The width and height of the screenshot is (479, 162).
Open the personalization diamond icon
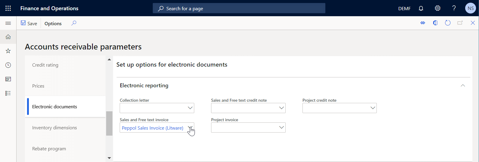(423, 23)
